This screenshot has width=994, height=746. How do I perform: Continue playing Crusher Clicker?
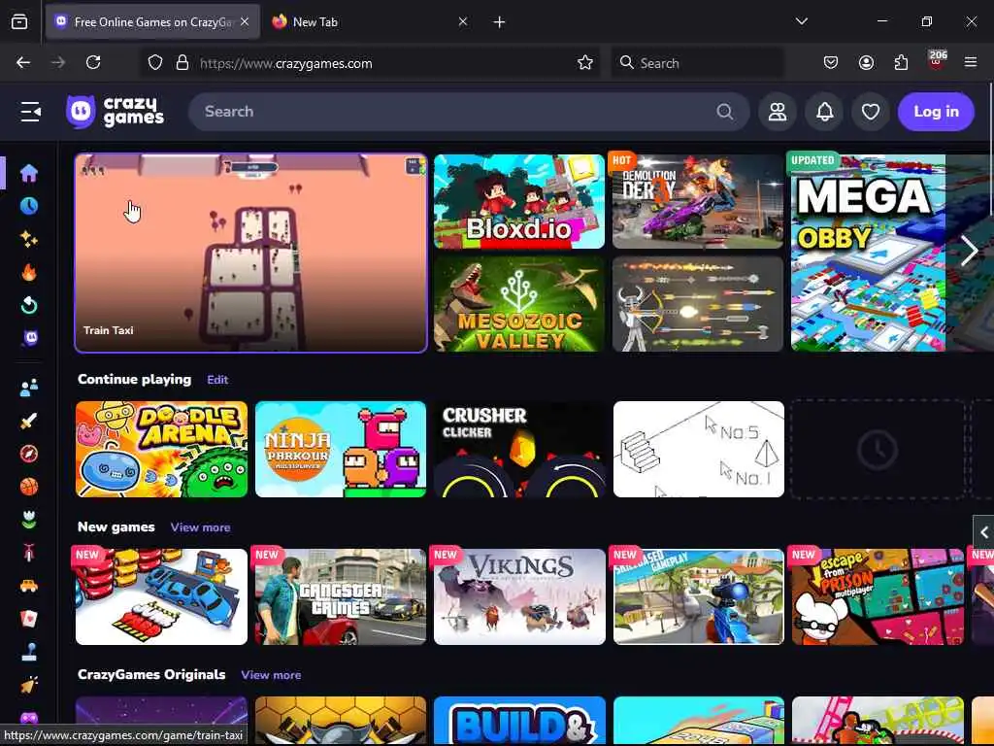pyautogui.click(x=519, y=449)
